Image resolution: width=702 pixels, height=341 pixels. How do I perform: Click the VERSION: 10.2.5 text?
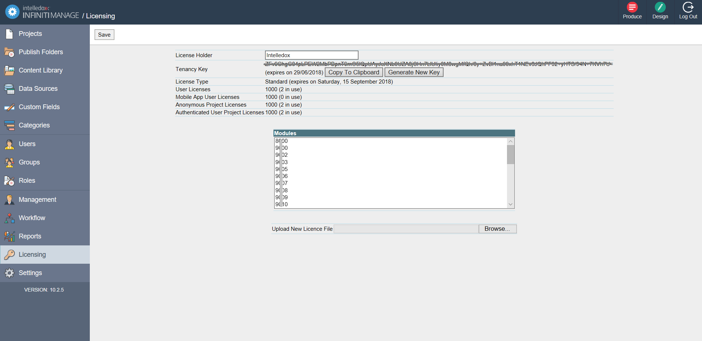click(x=44, y=290)
